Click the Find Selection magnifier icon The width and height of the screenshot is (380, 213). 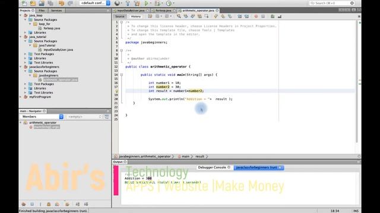point(179,17)
